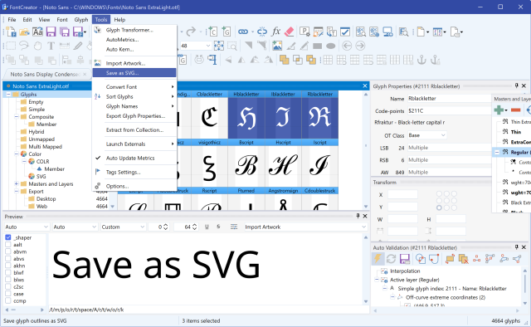Viewport: 531px width, 327px height.
Task: Click the purple save icon in Auto Validation
Action: [405, 259]
